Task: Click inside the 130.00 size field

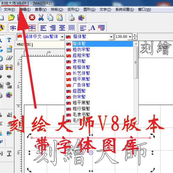Action: pos(121,37)
